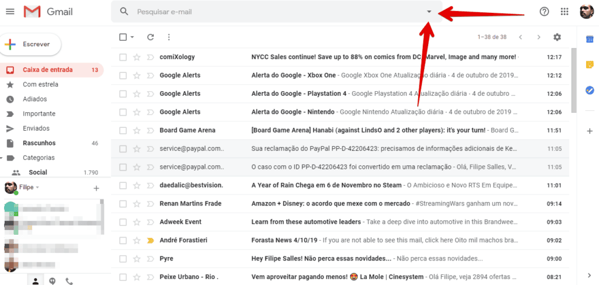Open the account profile picture
599x285 pixels.
[587, 12]
